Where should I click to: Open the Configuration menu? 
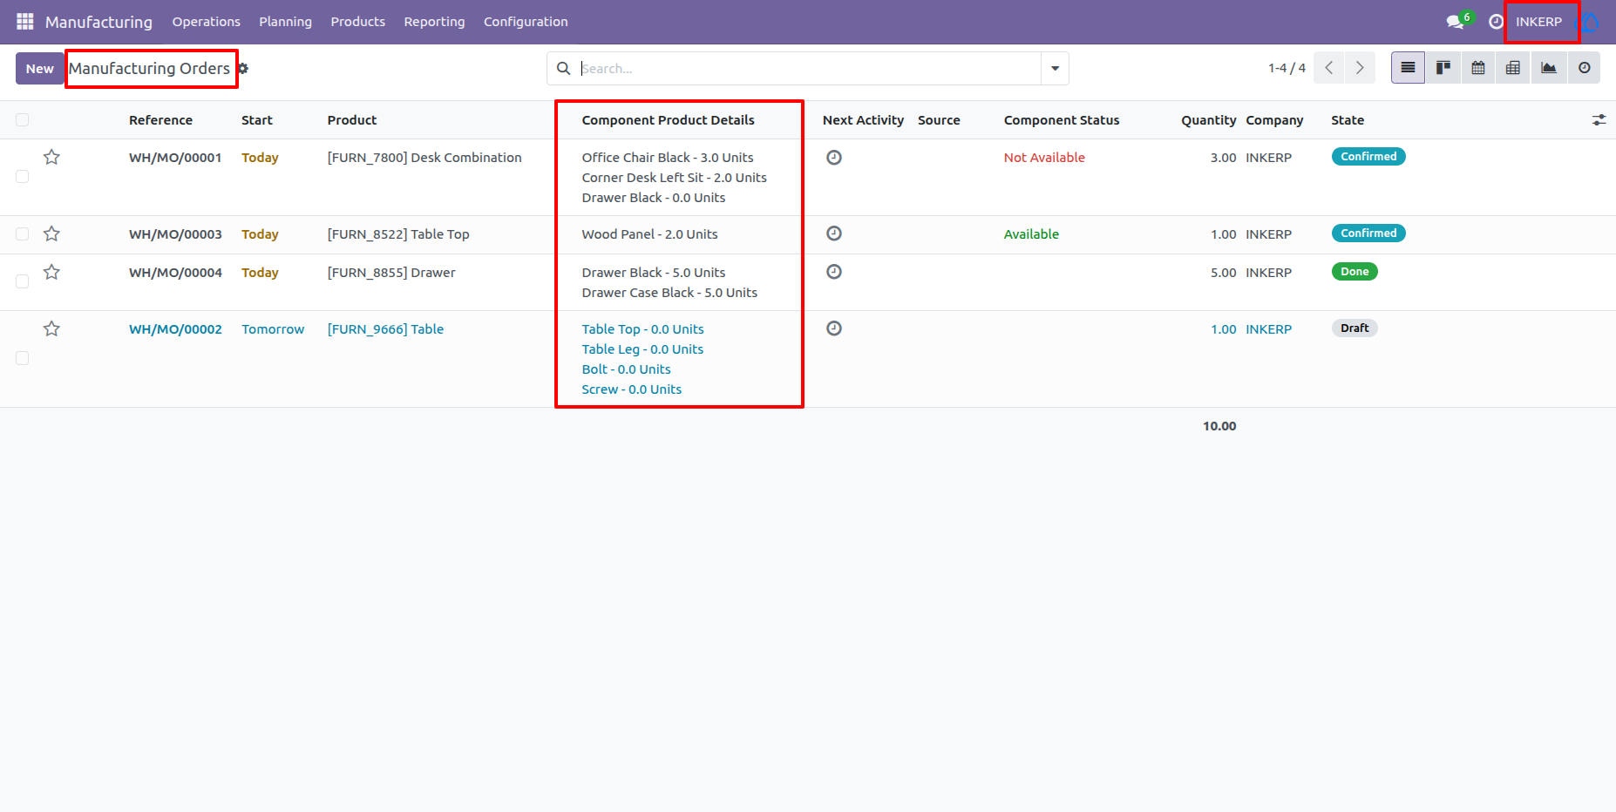coord(526,22)
